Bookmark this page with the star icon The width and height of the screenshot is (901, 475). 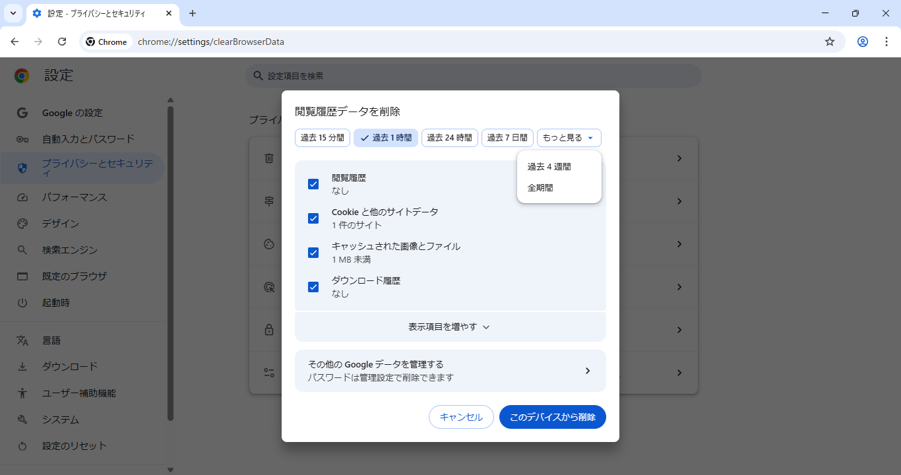830,42
